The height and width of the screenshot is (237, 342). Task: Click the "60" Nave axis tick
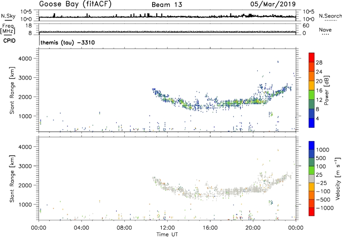coord(306,26)
